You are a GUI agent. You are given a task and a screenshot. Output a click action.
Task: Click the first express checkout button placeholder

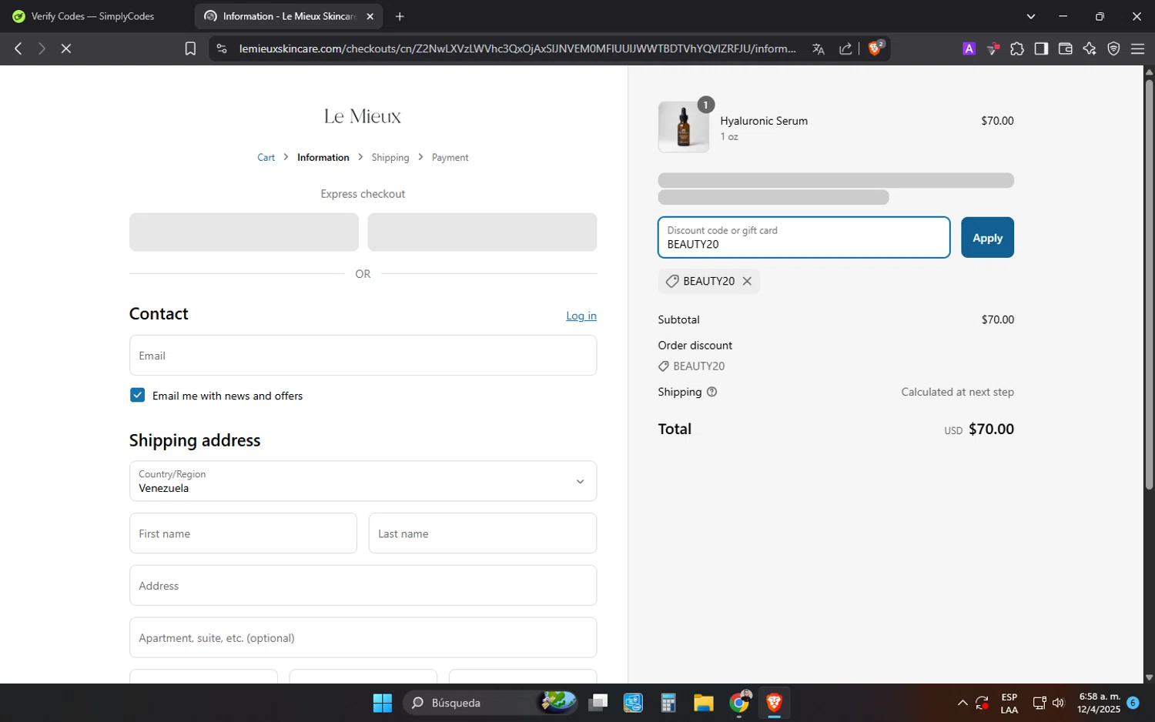click(244, 232)
